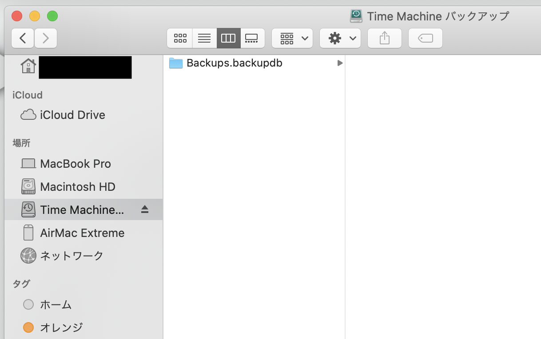Minimize the window with the yellow button
The height and width of the screenshot is (339, 541).
point(35,16)
